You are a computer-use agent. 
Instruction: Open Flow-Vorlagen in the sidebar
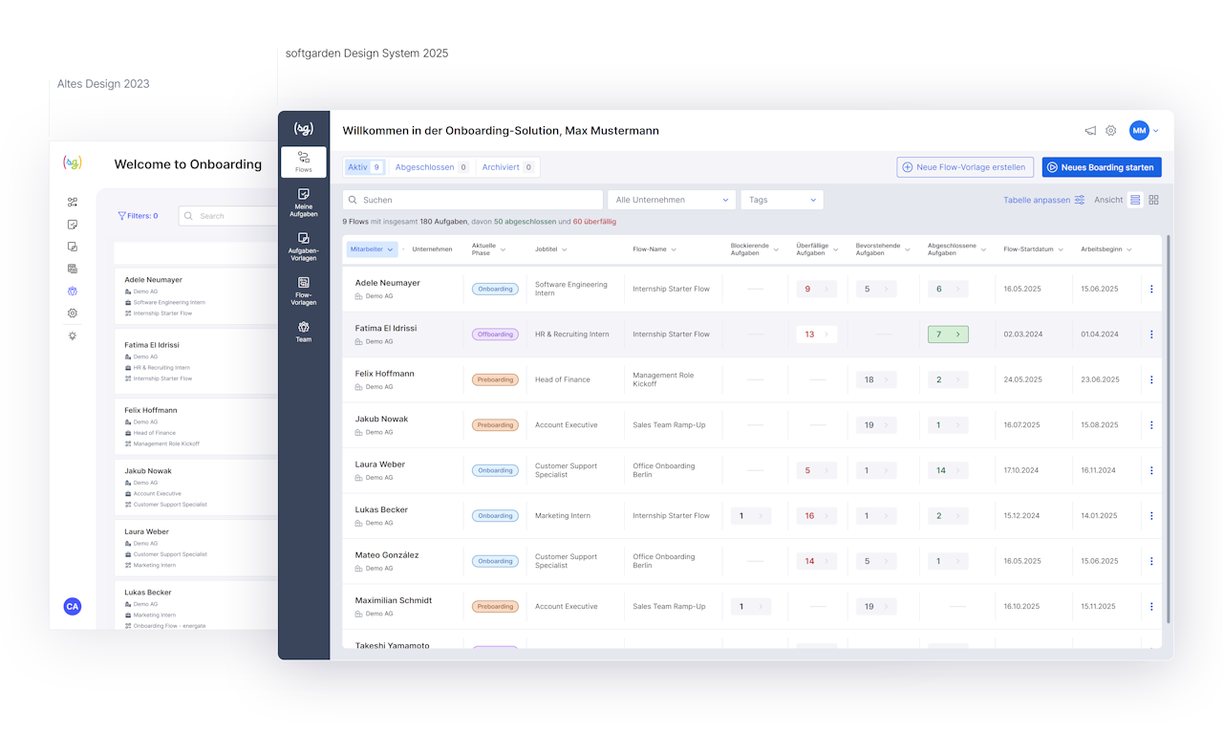pos(303,291)
